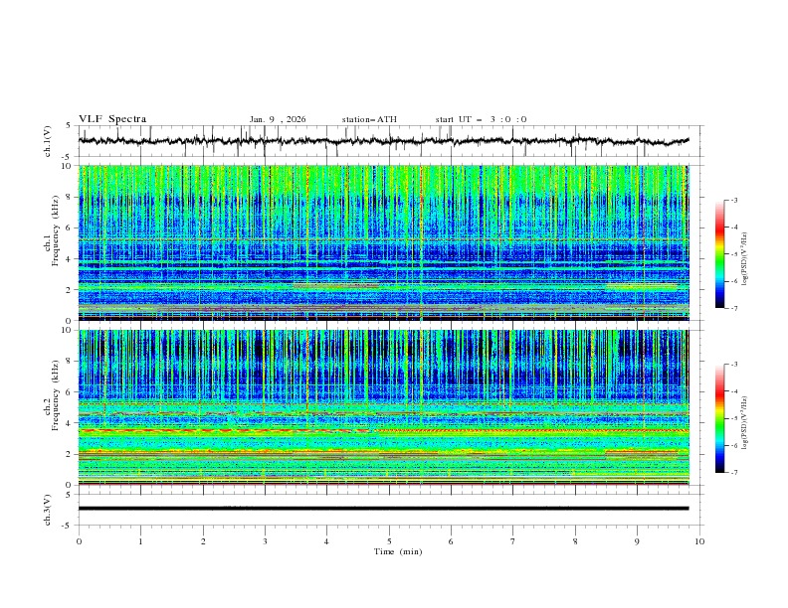Screen dimensions: 788x608
Task: Click the ch.2 spectrogram color scale bar
Action: pyautogui.click(x=720, y=418)
